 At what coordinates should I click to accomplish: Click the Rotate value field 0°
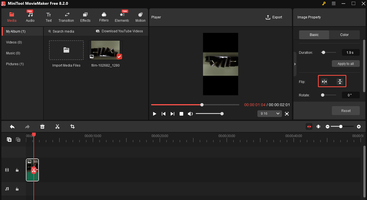tap(351, 95)
